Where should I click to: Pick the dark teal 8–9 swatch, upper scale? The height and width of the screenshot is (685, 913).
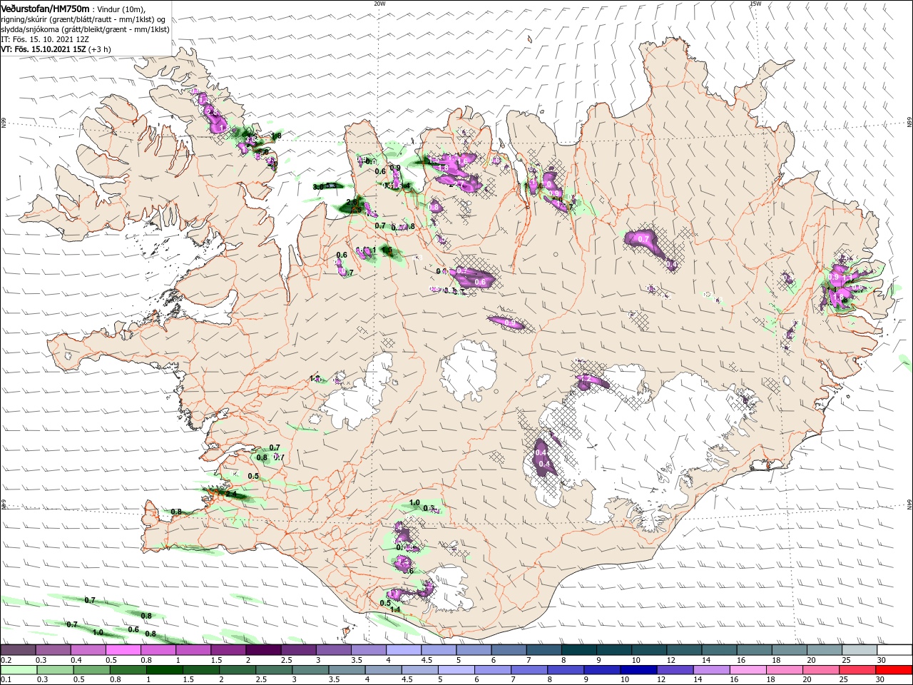(x=579, y=651)
